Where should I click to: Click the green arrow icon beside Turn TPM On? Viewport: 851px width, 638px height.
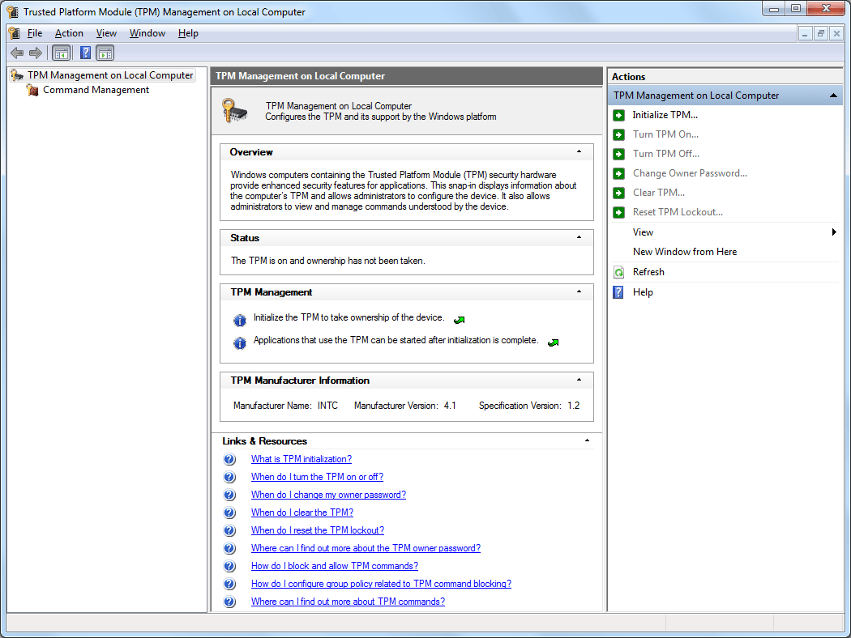pyautogui.click(x=618, y=134)
